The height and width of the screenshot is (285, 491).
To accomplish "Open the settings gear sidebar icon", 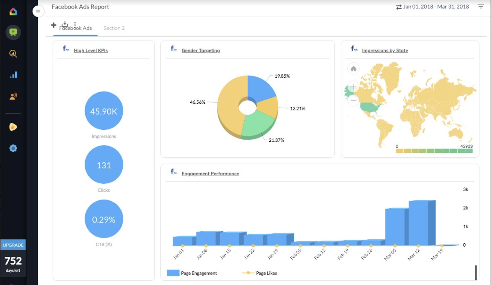I will click(13, 148).
